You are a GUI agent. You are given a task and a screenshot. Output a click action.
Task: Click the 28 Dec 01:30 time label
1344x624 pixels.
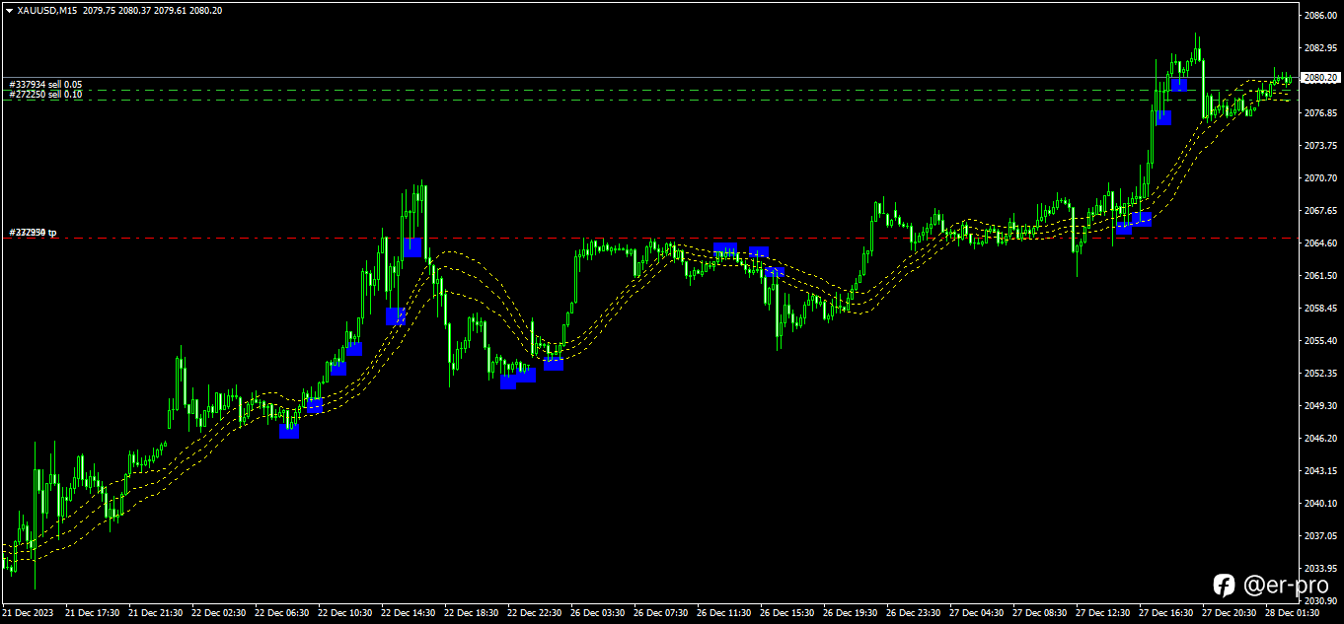(1293, 613)
